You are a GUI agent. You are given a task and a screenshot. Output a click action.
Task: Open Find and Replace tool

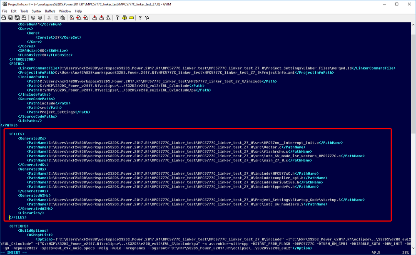coord(72,18)
